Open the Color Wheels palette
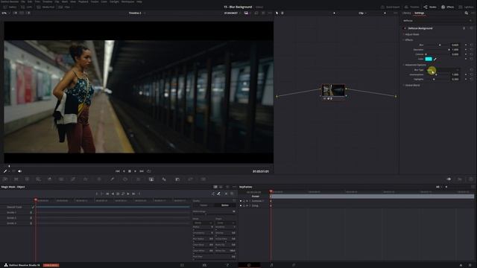The width and height of the screenshot is (477, 268). [x=27, y=179]
